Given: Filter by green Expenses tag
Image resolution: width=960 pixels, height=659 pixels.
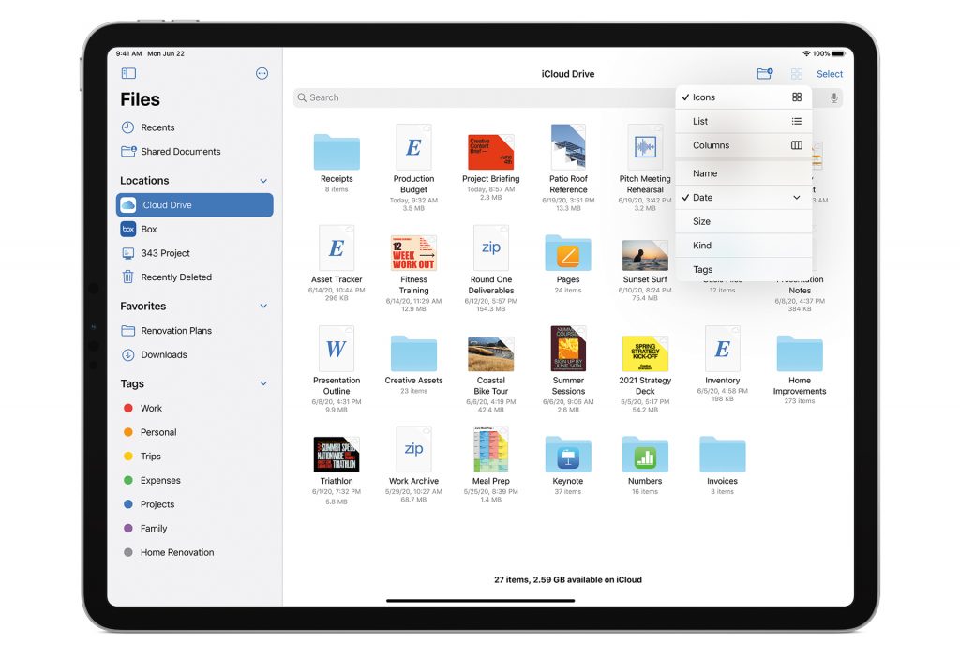Looking at the screenshot, I should (x=195, y=480).
